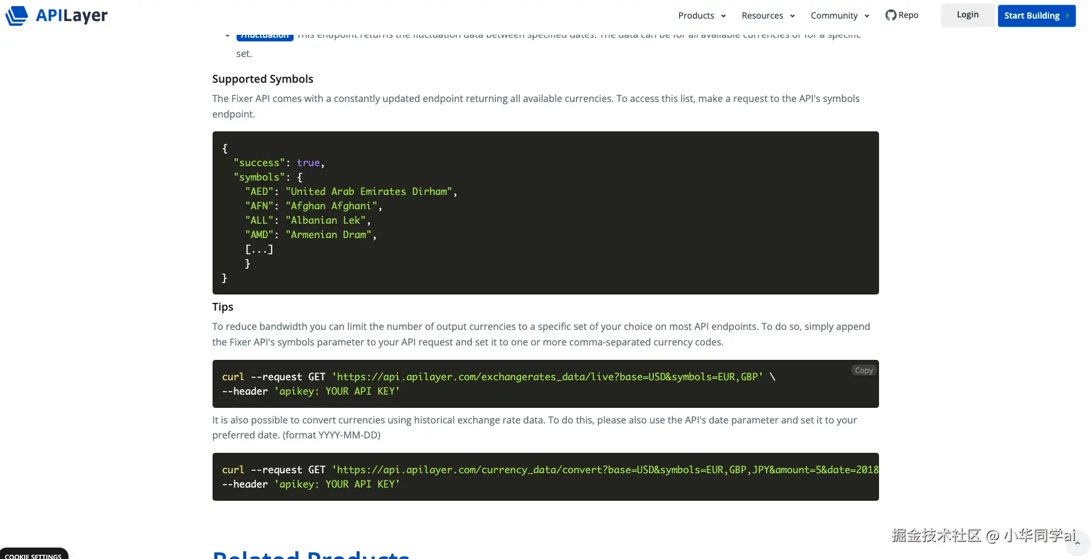Open Cookie Settings

tap(34, 554)
